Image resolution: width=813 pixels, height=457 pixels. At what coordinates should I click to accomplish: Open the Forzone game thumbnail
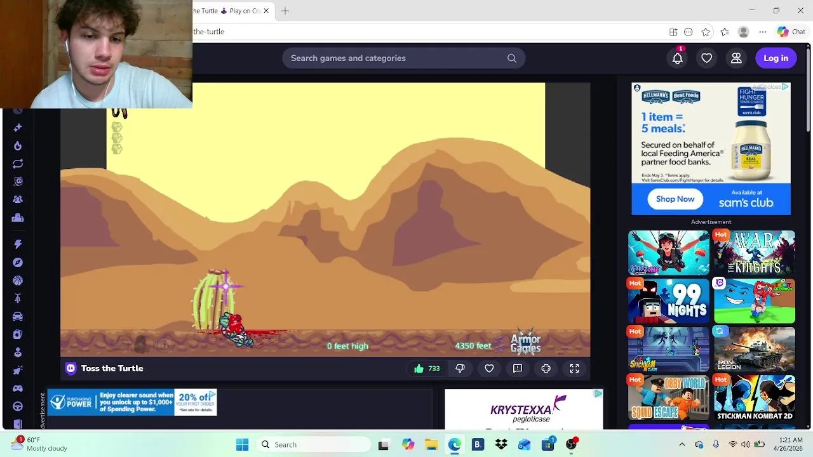[669, 253]
